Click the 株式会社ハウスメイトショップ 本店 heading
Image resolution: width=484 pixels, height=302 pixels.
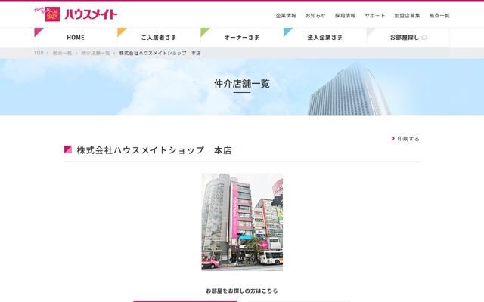click(154, 150)
